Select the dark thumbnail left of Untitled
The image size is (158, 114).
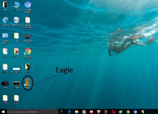tap(5, 85)
